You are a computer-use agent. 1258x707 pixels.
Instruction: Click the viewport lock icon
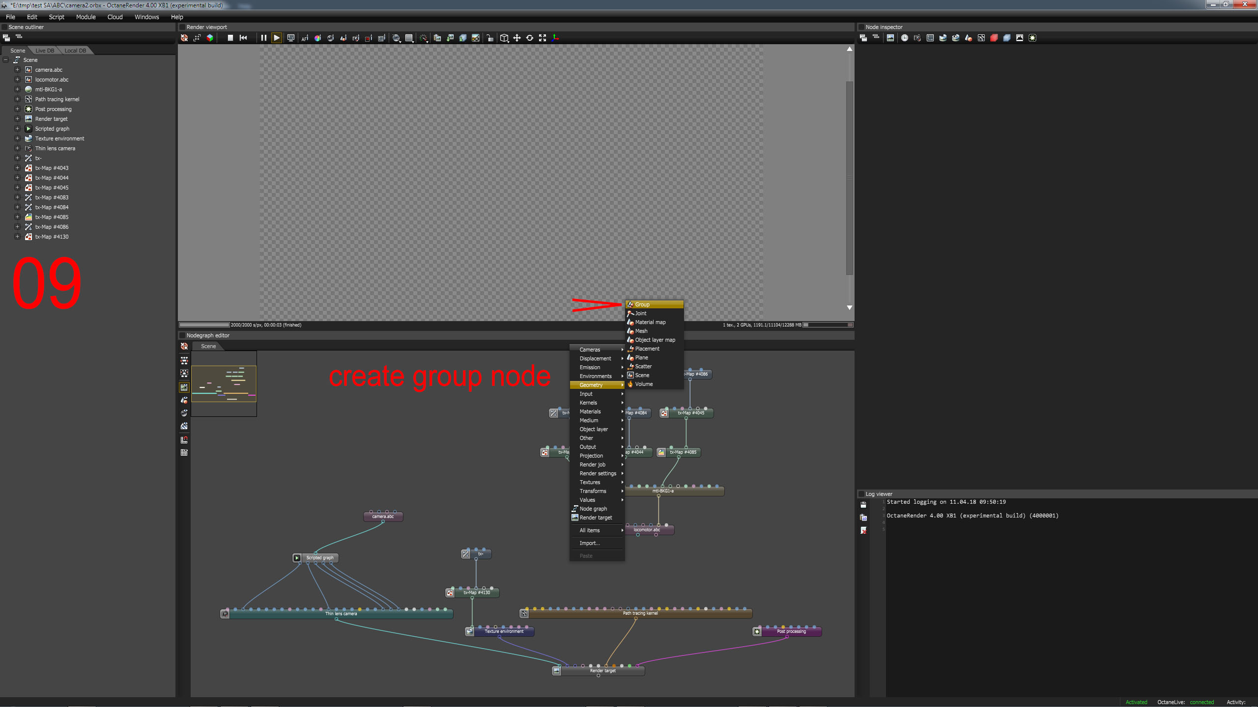point(490,38)
